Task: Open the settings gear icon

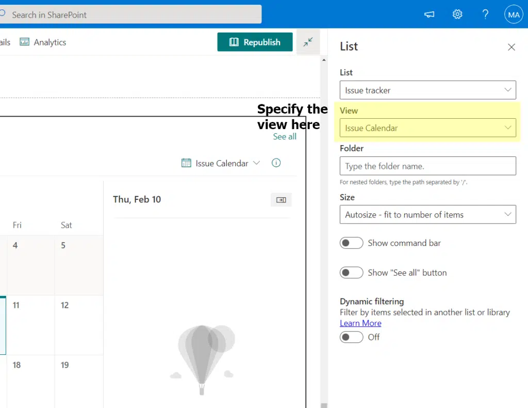Action: click(457, 14)
